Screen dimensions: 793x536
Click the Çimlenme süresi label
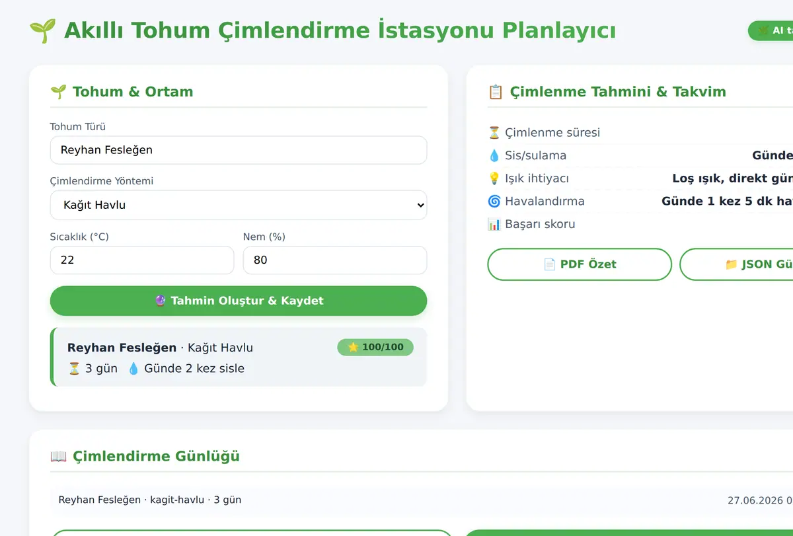pyautogui.click(x=552, y=133)
